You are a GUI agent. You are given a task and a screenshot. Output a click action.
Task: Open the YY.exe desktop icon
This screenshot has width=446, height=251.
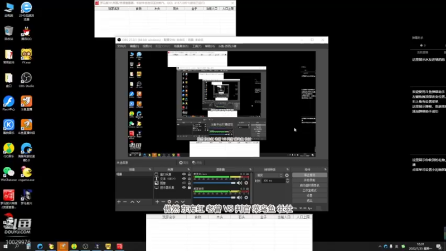coord(26,56)
